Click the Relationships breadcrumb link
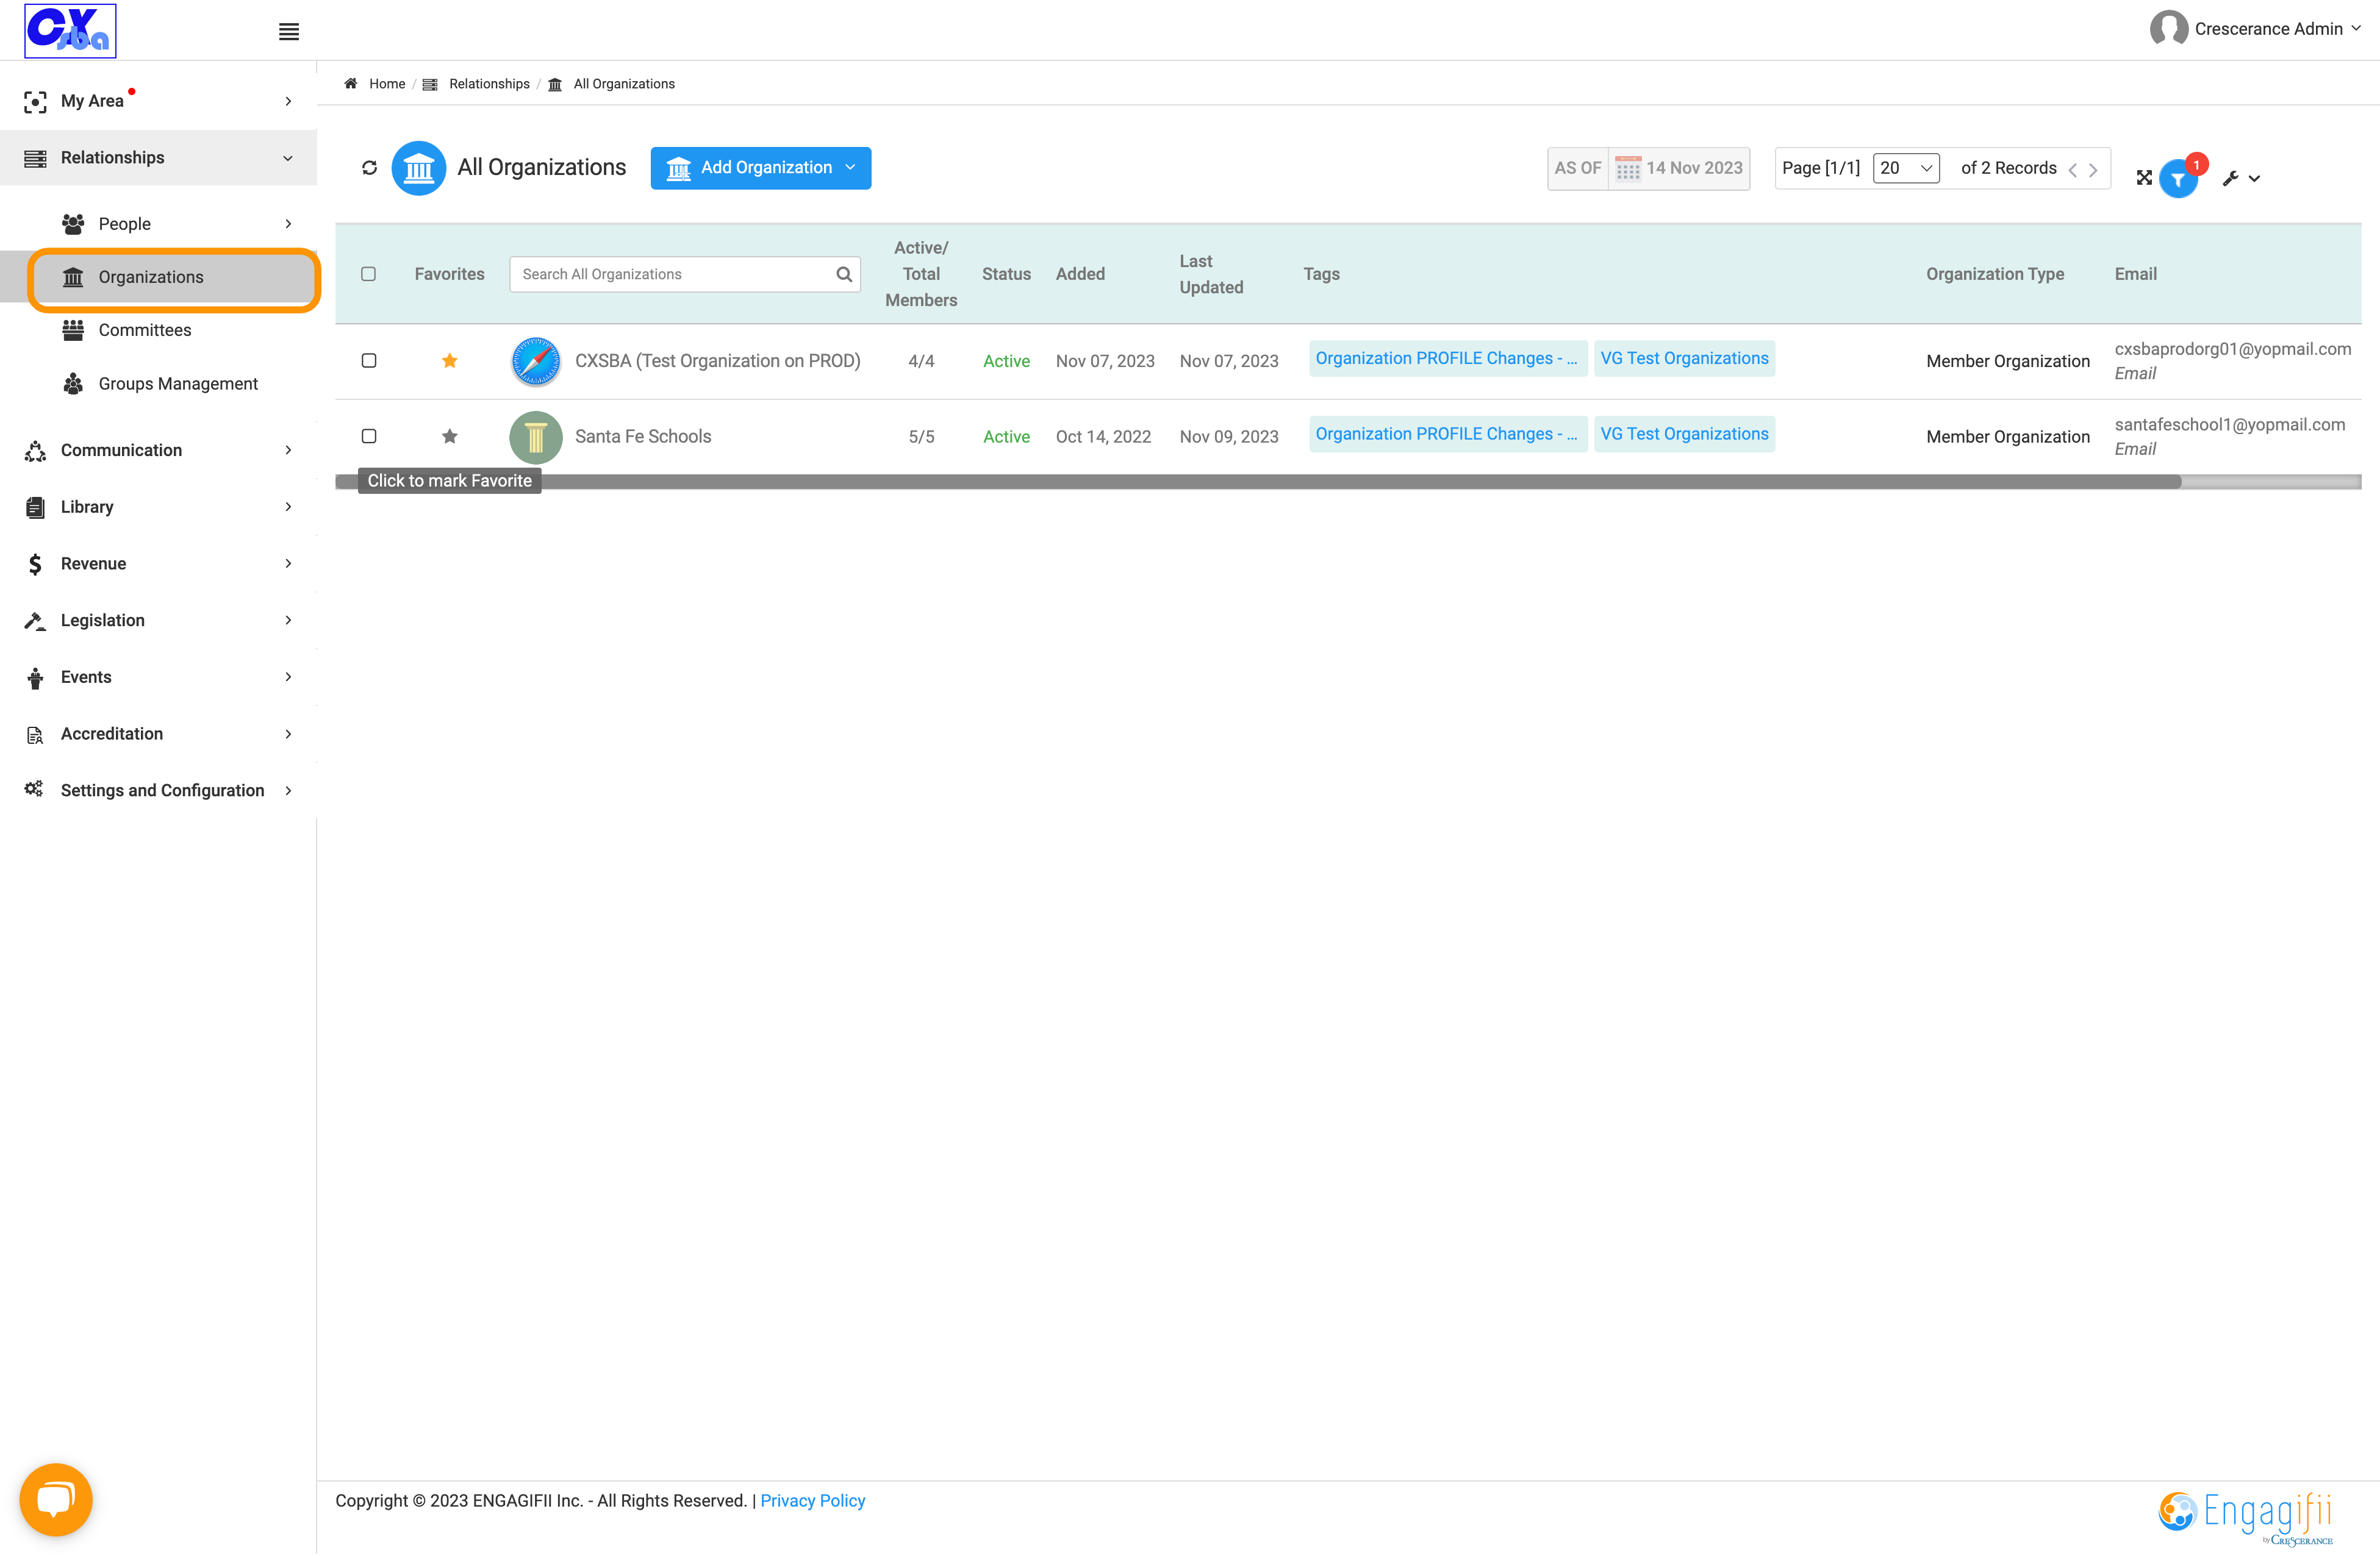 [489, 84]
